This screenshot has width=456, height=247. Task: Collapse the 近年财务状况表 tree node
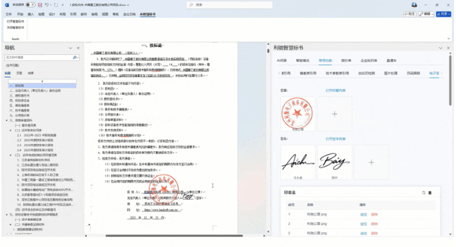click(x=11, y=131)
